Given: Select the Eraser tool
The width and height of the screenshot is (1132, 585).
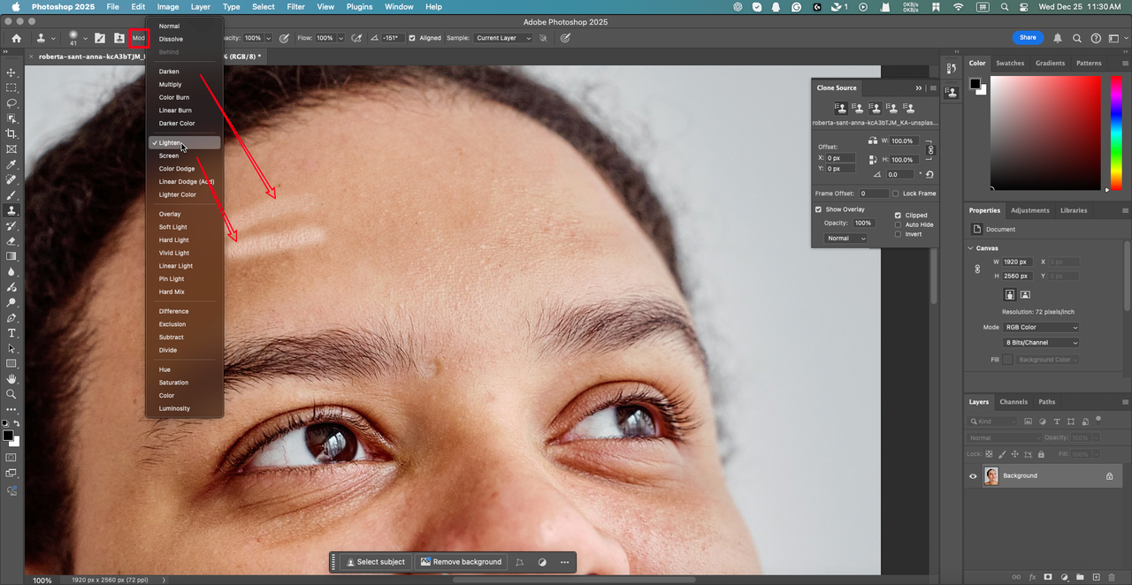Looking at the screenshot, I should click(11, 240).
